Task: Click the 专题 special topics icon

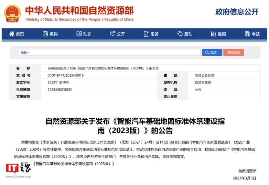Action: pyautogui.click(x=247, y=34)
